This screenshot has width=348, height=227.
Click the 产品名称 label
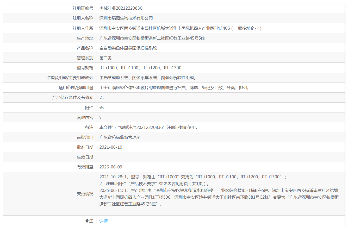(85, 48)
